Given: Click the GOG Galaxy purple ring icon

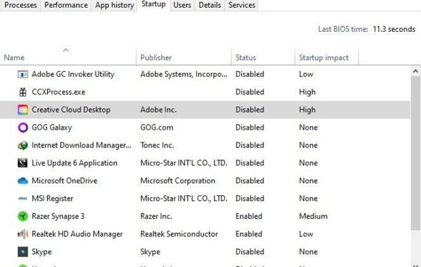Looking at the screenshot, I should pos(22,127).
